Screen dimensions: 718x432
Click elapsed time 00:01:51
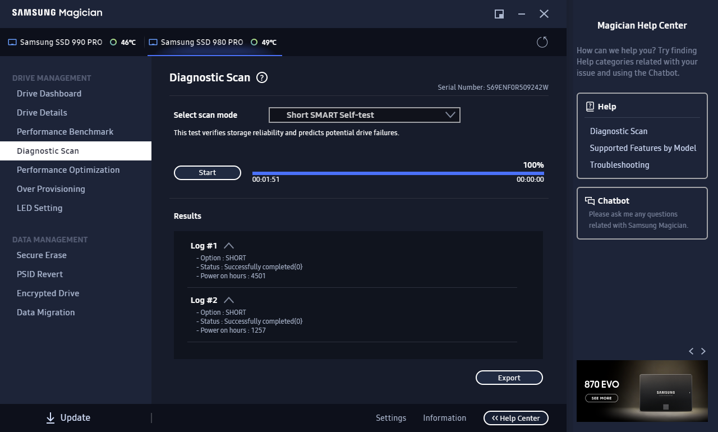pyautogui.click(x=266, y=180)
